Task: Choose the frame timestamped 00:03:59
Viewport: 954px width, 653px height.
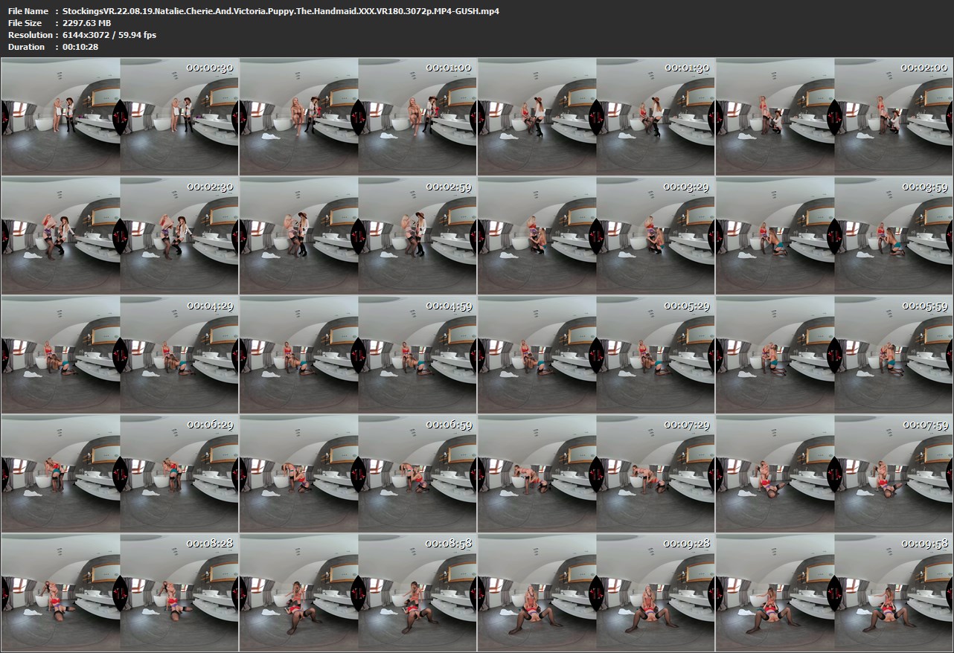Action: click(834, 236)
